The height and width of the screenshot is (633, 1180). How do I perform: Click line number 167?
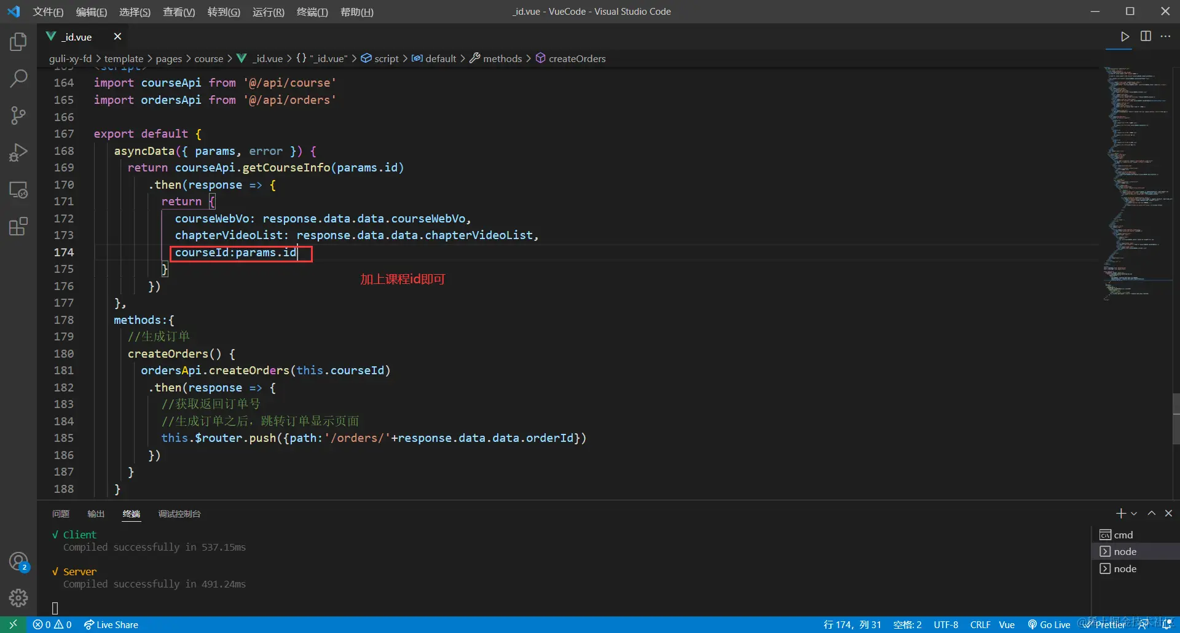pos(63,133)
